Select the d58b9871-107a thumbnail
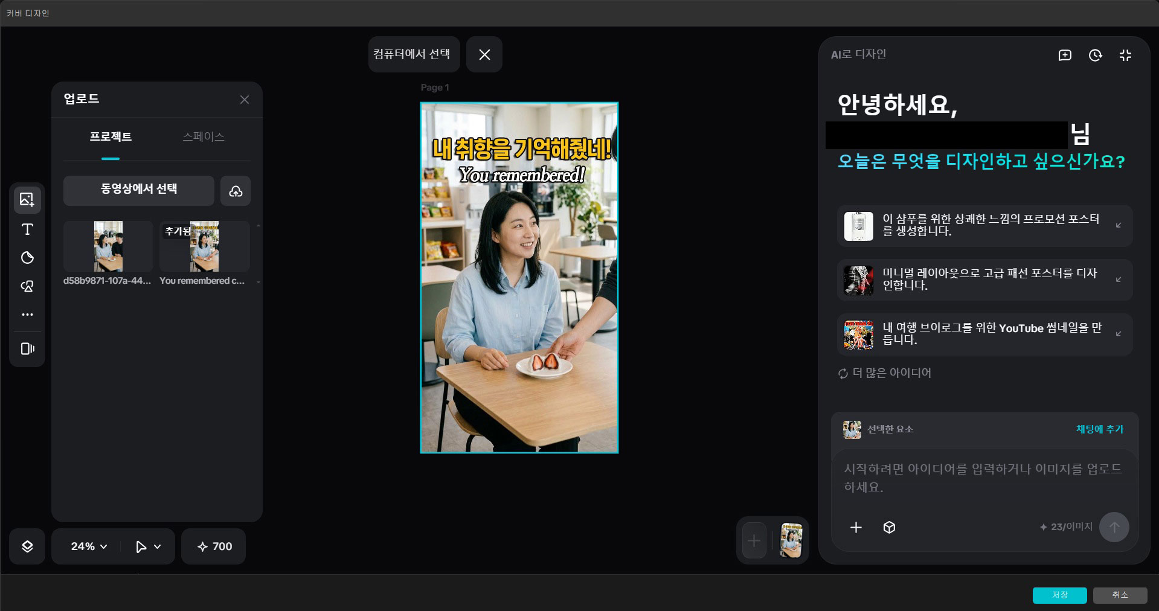 click(108, 246)
